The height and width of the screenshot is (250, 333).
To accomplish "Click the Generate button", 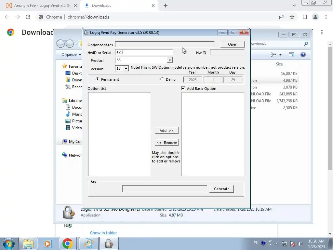I will [x=221, y=189].
